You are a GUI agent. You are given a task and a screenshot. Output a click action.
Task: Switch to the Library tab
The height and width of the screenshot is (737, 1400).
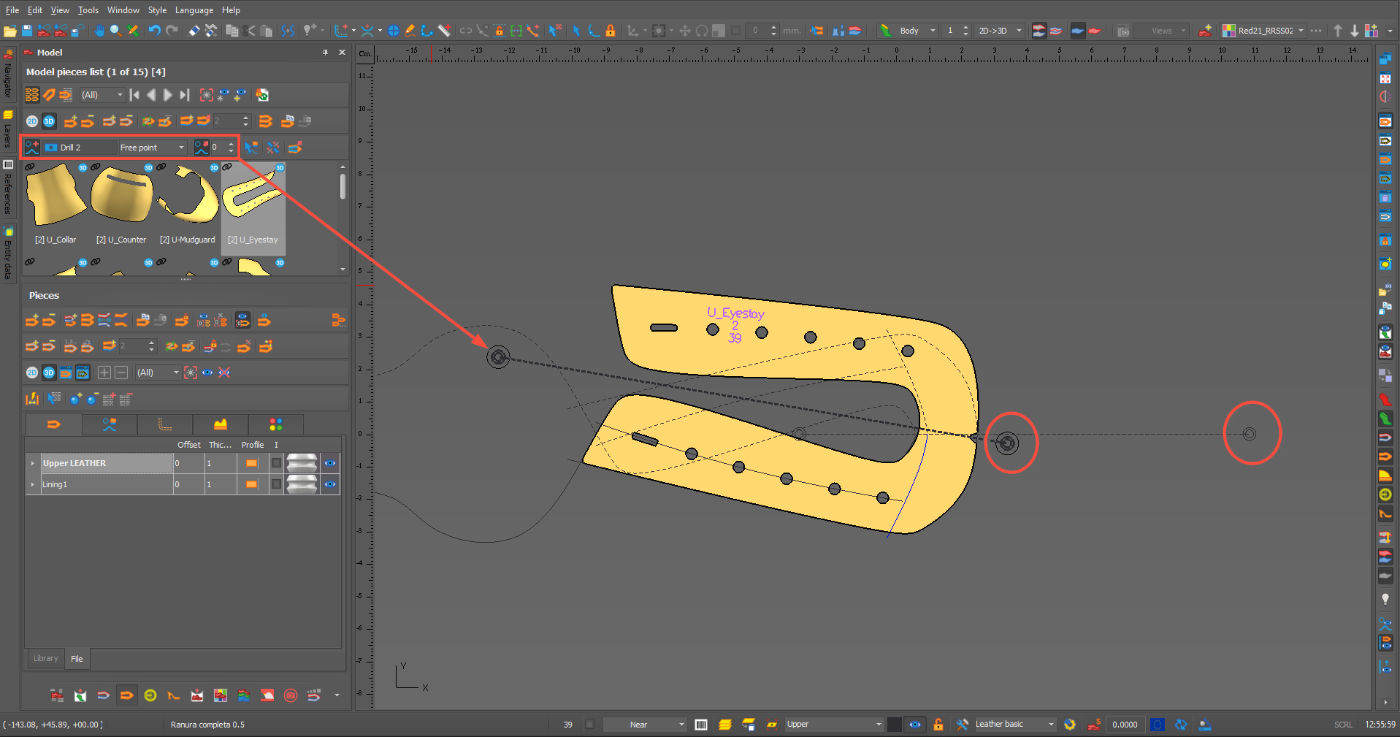[45, 658]
